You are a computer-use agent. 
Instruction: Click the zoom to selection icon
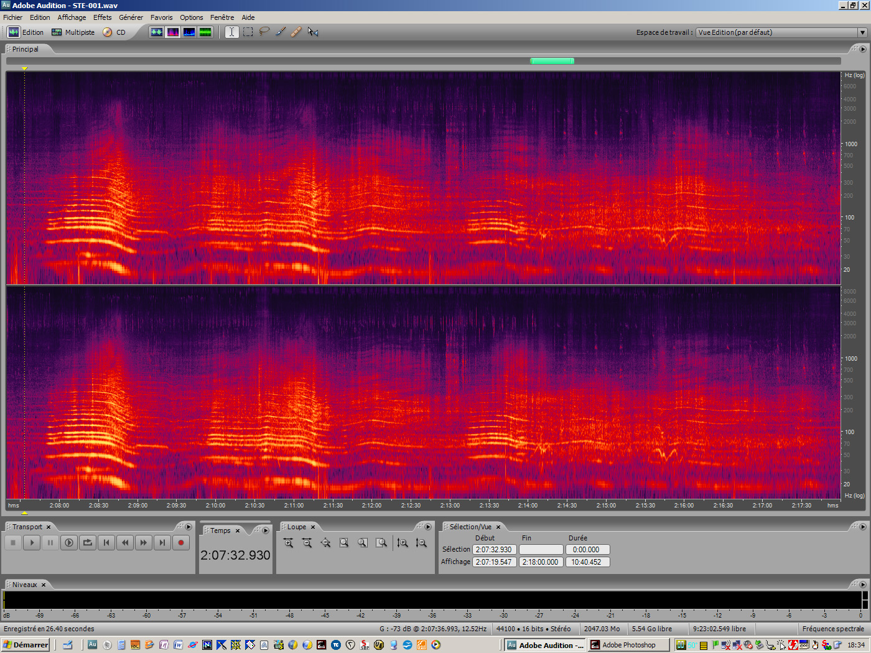click(343, 543)
